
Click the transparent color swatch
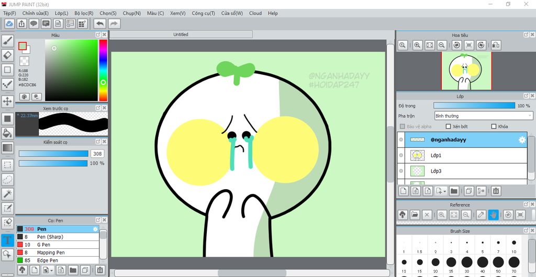point(24,61)
